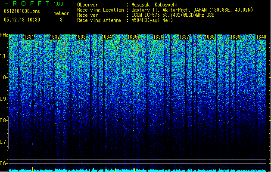Click the kHz axis unit label

4,35
